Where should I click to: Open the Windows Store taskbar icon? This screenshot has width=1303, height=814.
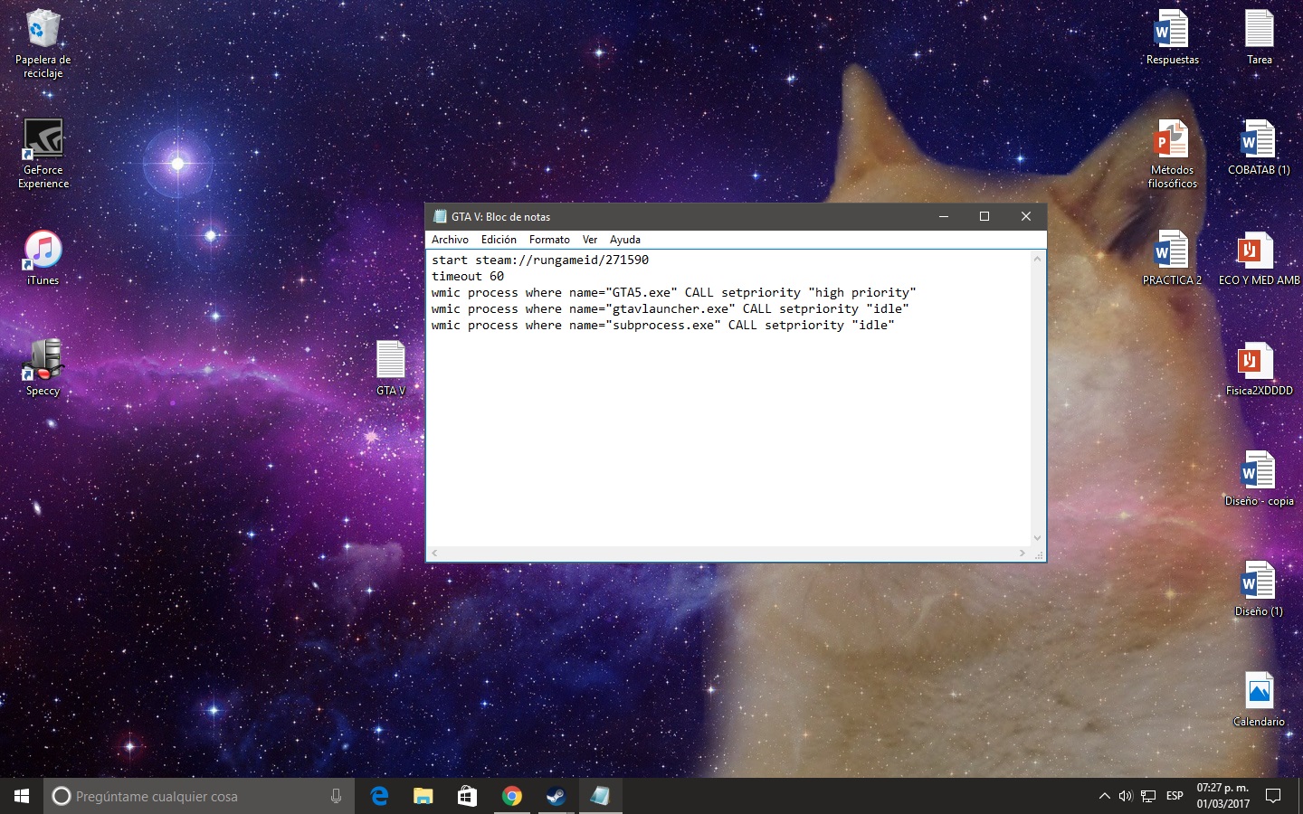[x=467, y=796]
